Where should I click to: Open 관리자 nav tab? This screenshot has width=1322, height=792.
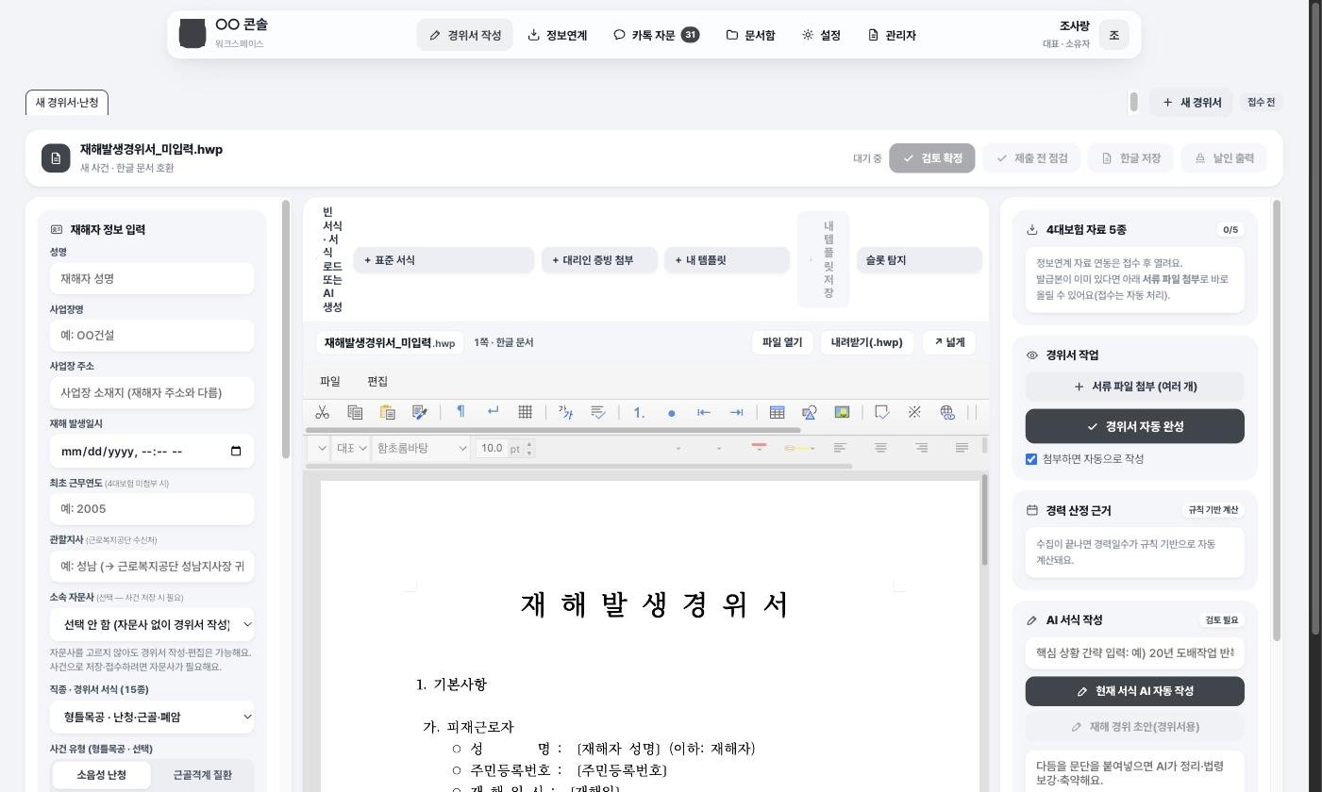[892, 35]
